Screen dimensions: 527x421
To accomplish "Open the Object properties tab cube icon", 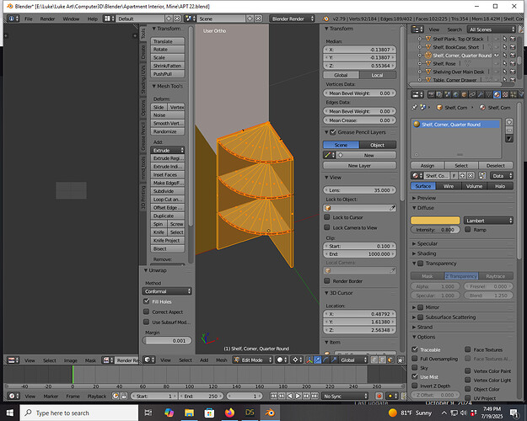I will point(464,94).
